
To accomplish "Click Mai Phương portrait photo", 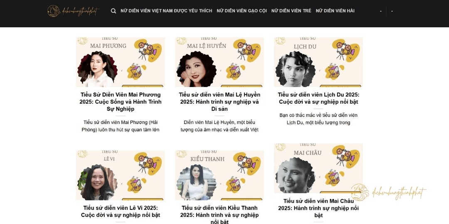I will click(x=97, y=69).
